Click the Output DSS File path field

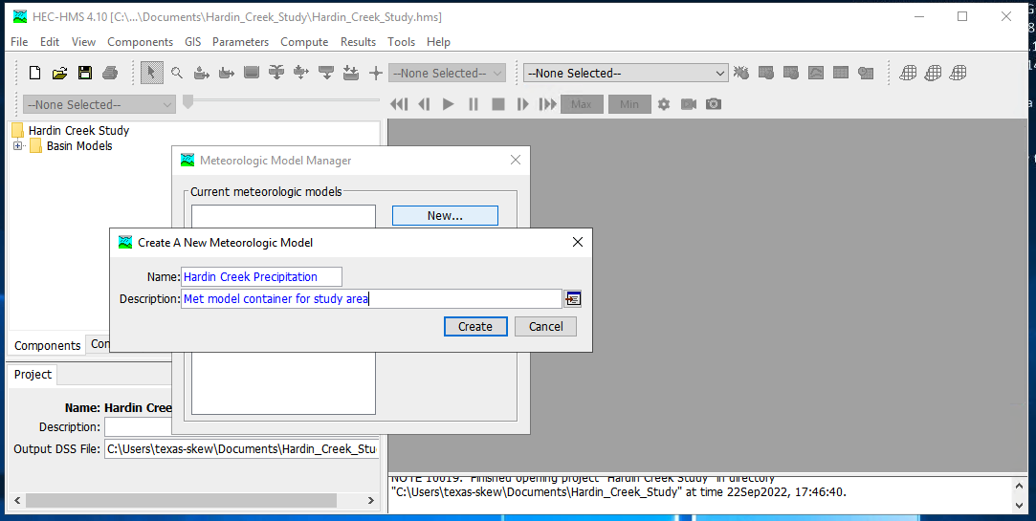point(241,449)
